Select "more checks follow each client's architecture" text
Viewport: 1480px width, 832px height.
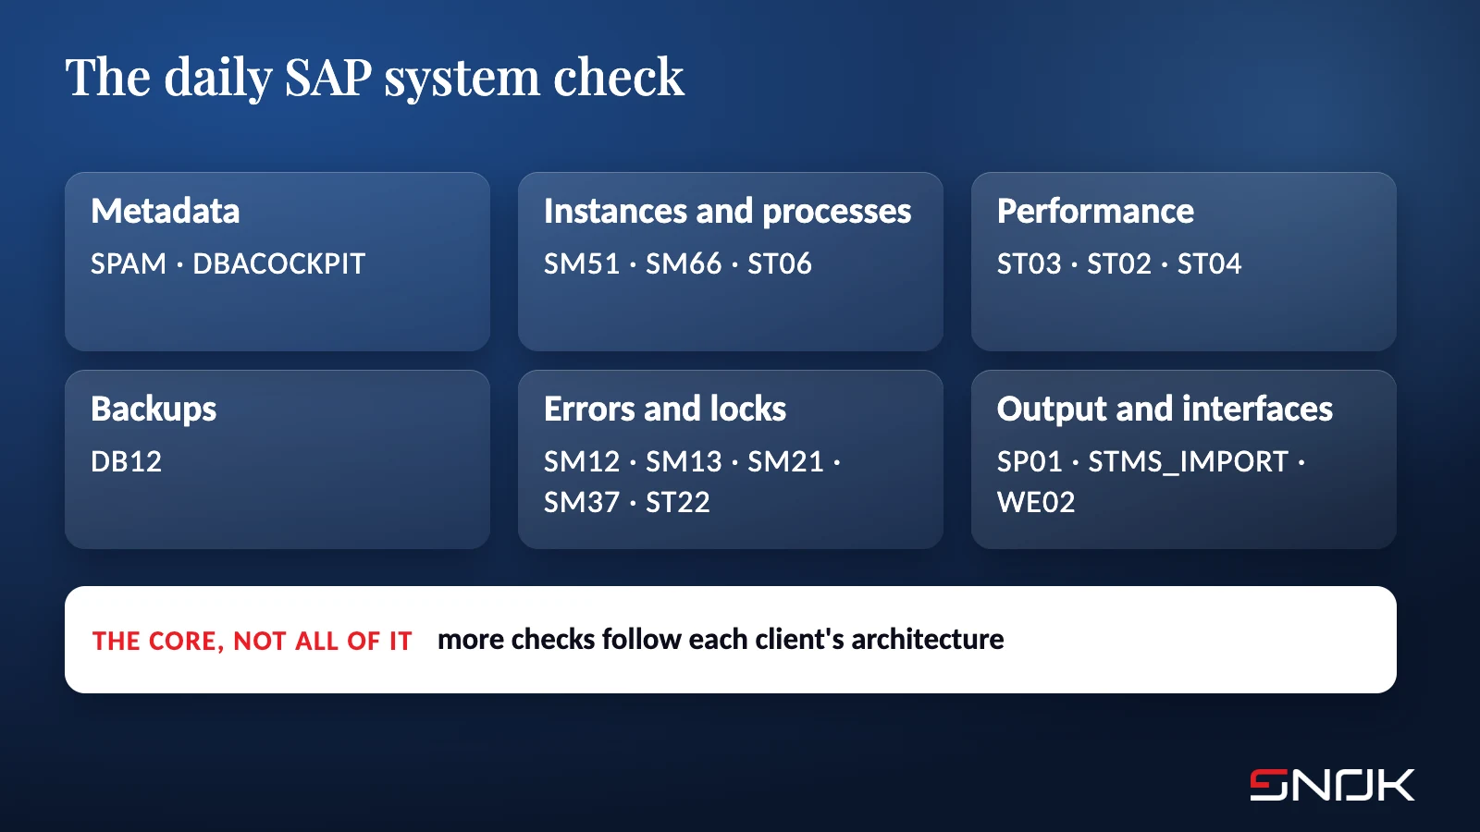721,639
